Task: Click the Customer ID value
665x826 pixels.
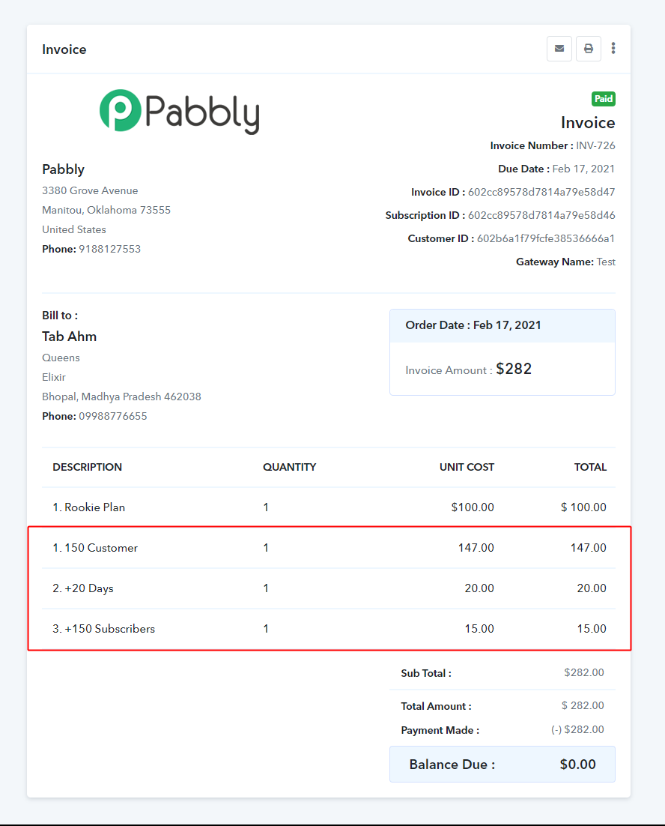Action: click(546, 238)
